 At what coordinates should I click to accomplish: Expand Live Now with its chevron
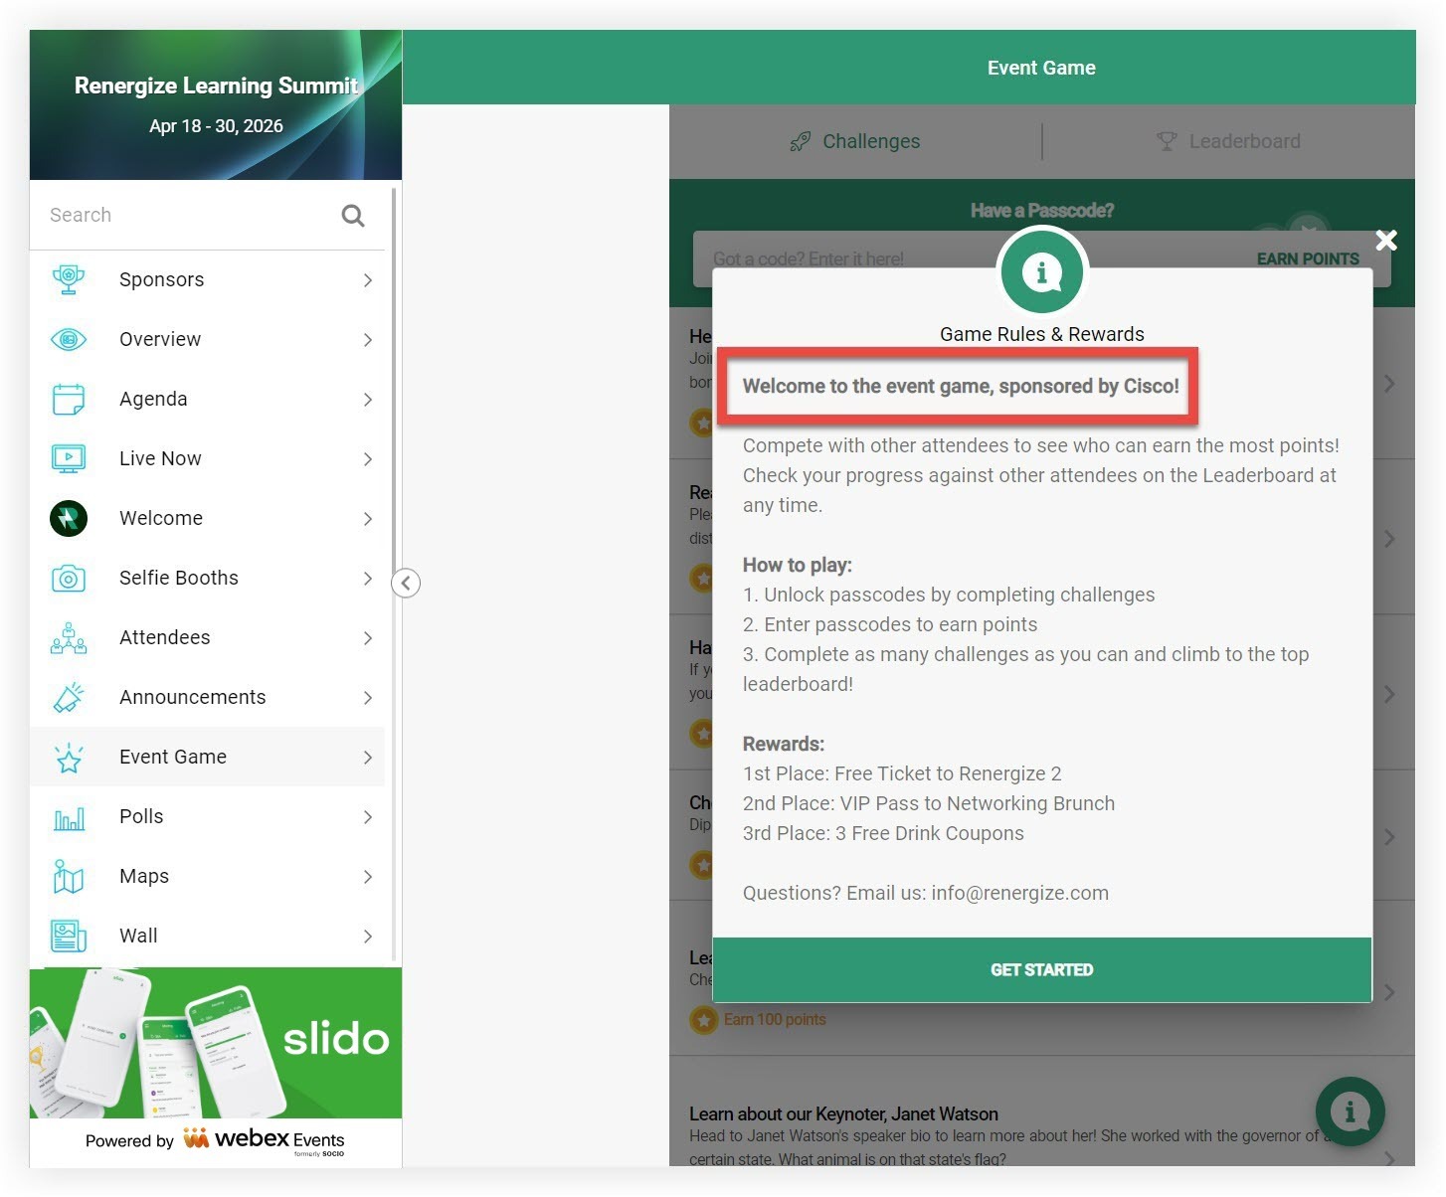368,459
